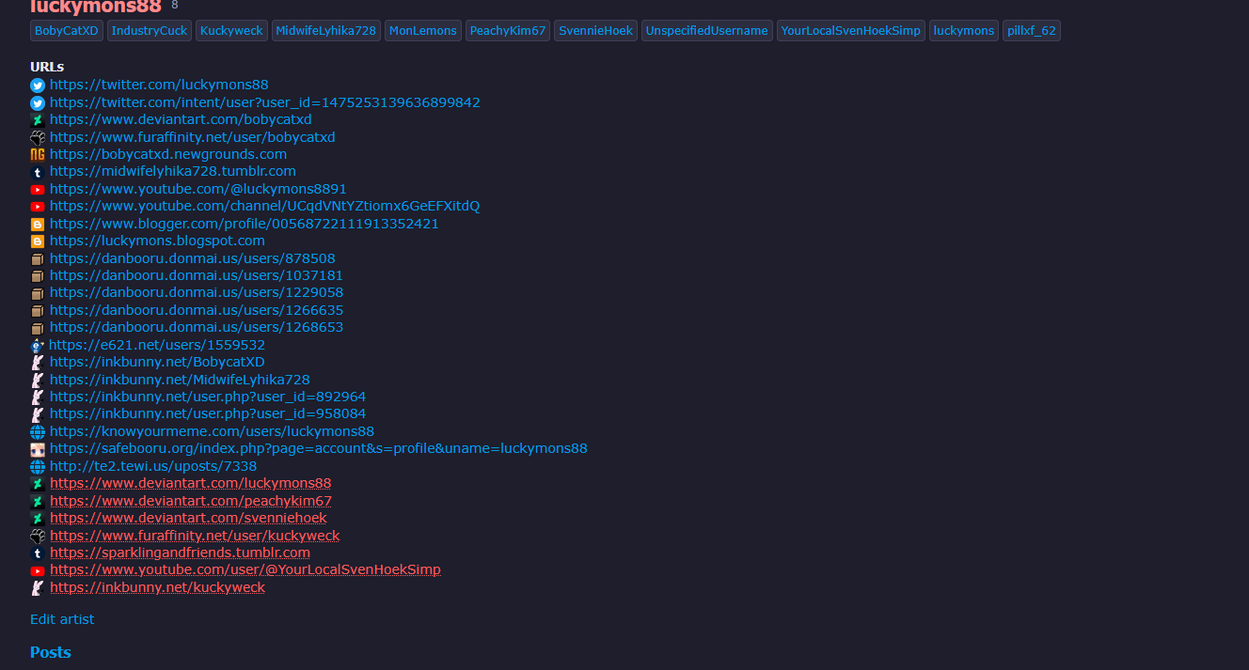1249x670 pixels.
Task: Open the Posts section heading link
Action: [x=51, y=652]
